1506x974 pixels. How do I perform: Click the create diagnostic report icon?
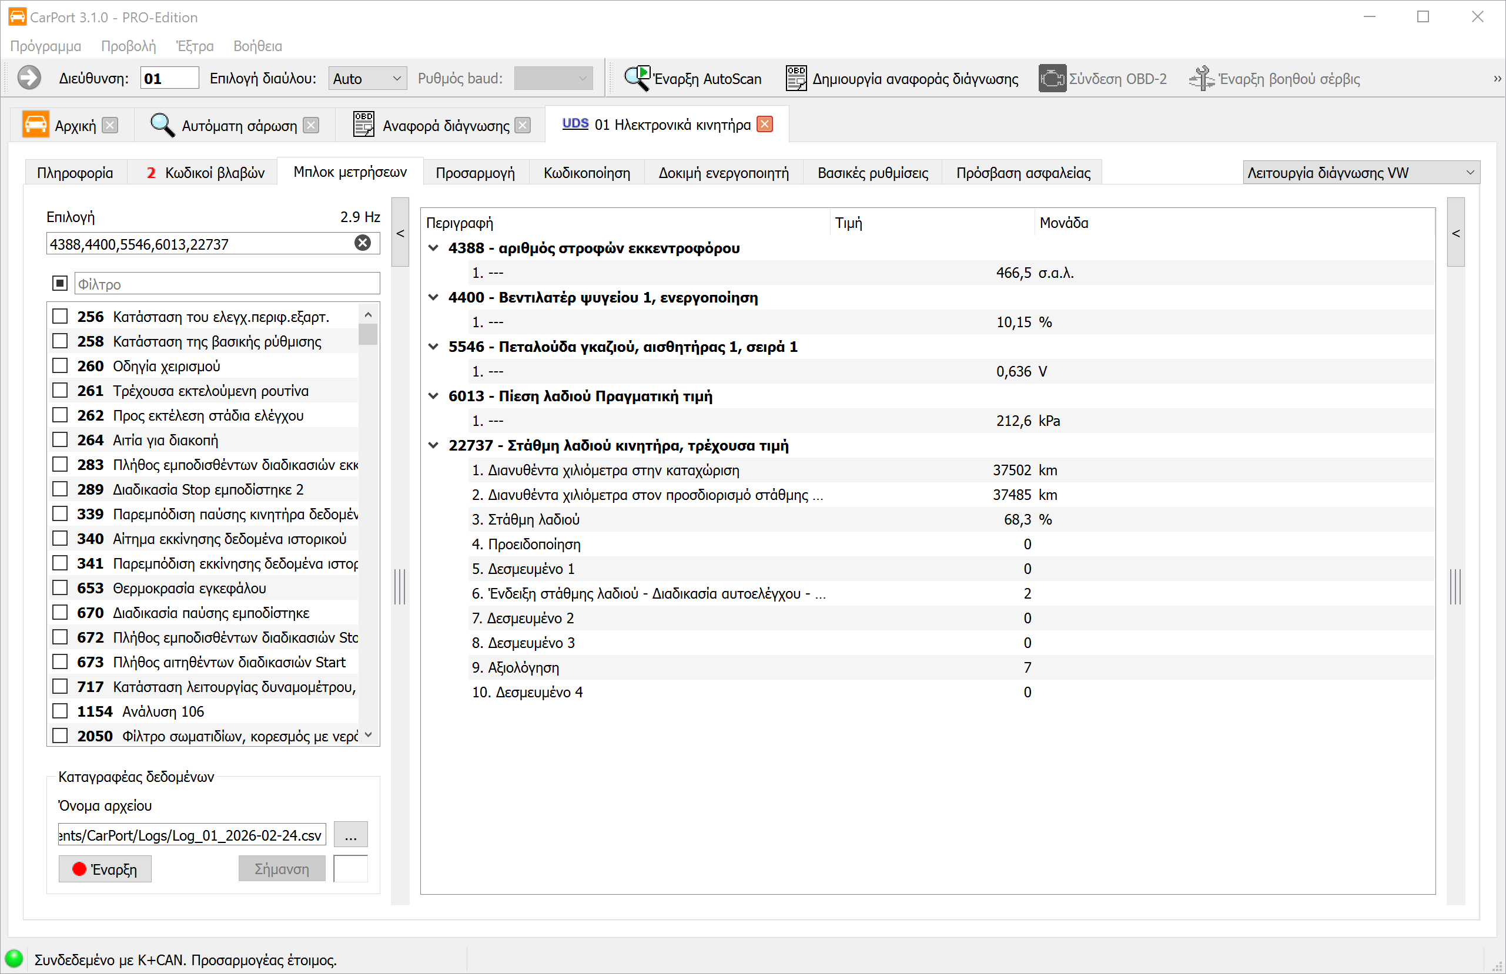[x=796, y=79]
